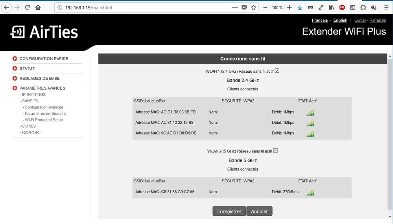Show site information icon in address bar
This screenshot has height=224, width=393.
tap(60, 7)
